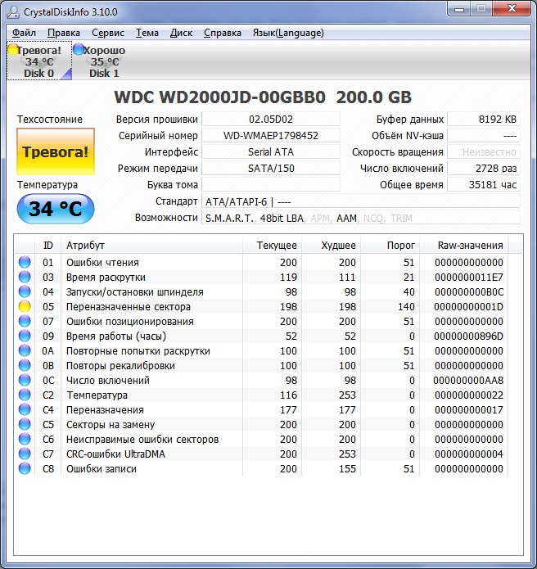Open the Справка menu

pyautogui.click(x=222, y=33)
